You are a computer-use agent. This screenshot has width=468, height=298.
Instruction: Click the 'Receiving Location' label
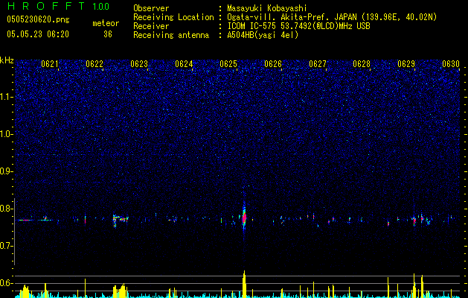[173, 17]
